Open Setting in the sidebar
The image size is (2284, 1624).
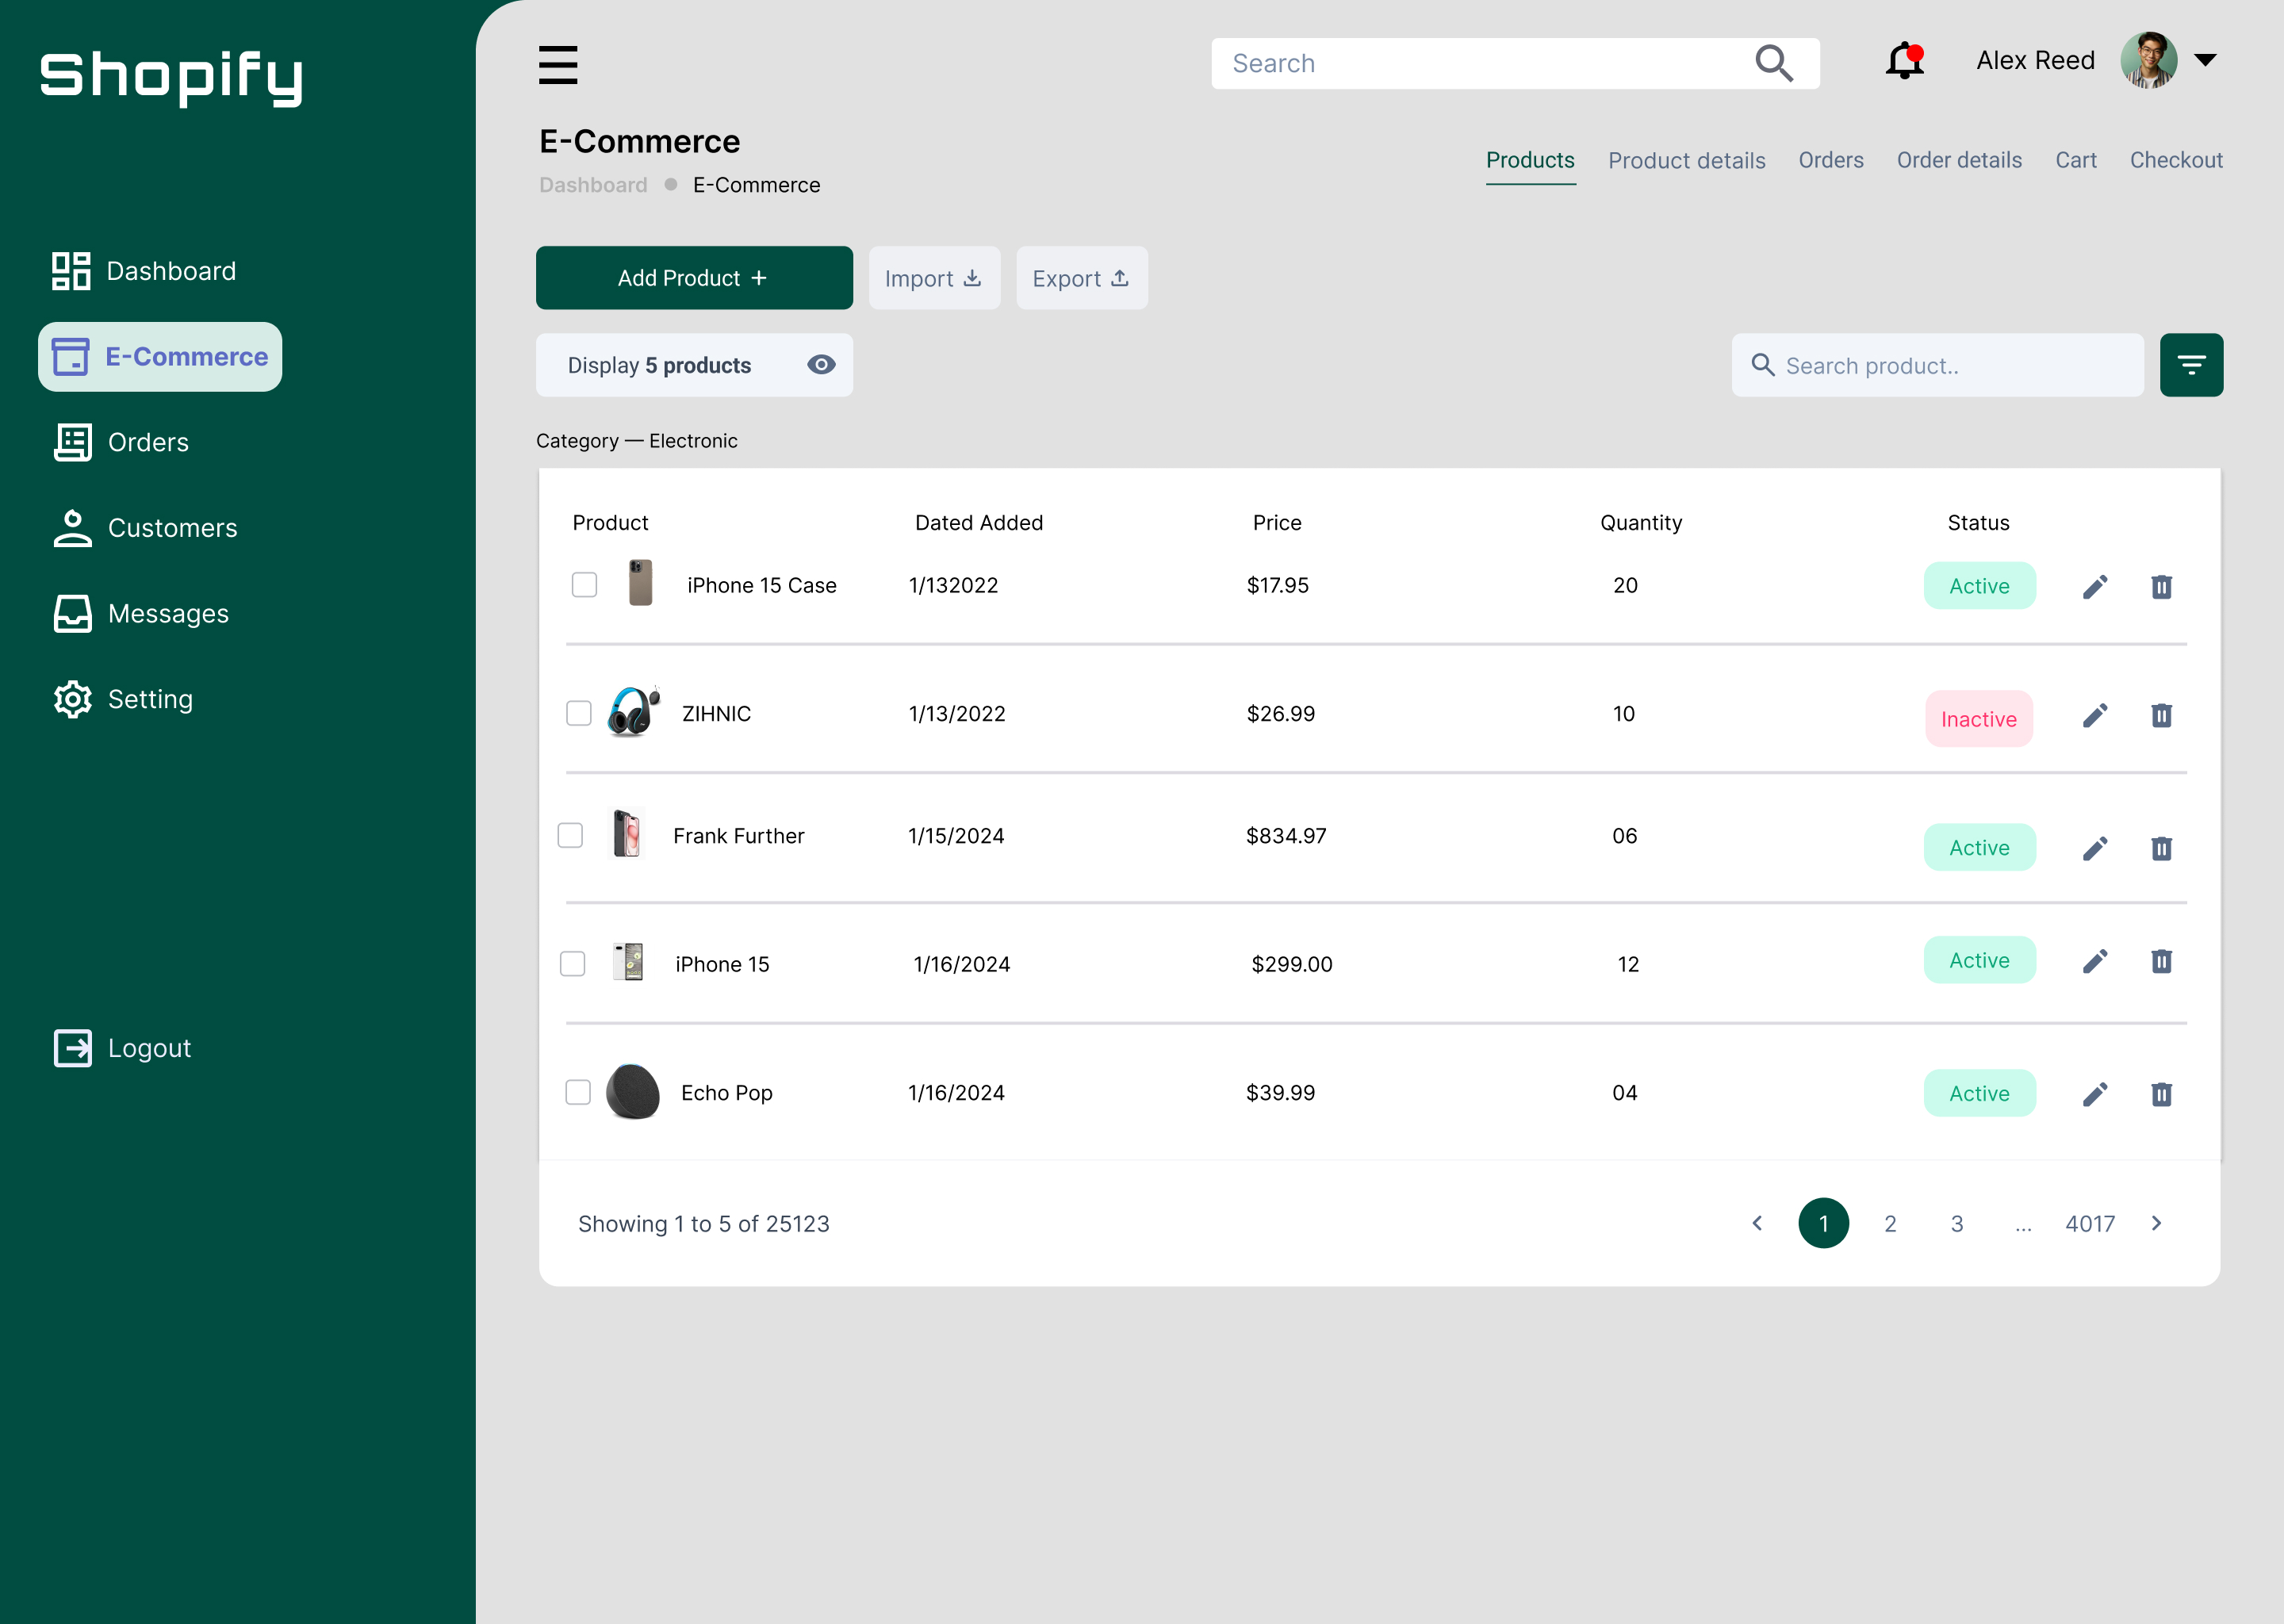123,699
